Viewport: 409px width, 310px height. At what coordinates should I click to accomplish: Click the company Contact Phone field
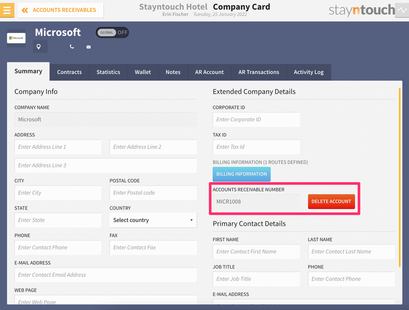click(x=58, y=248)
